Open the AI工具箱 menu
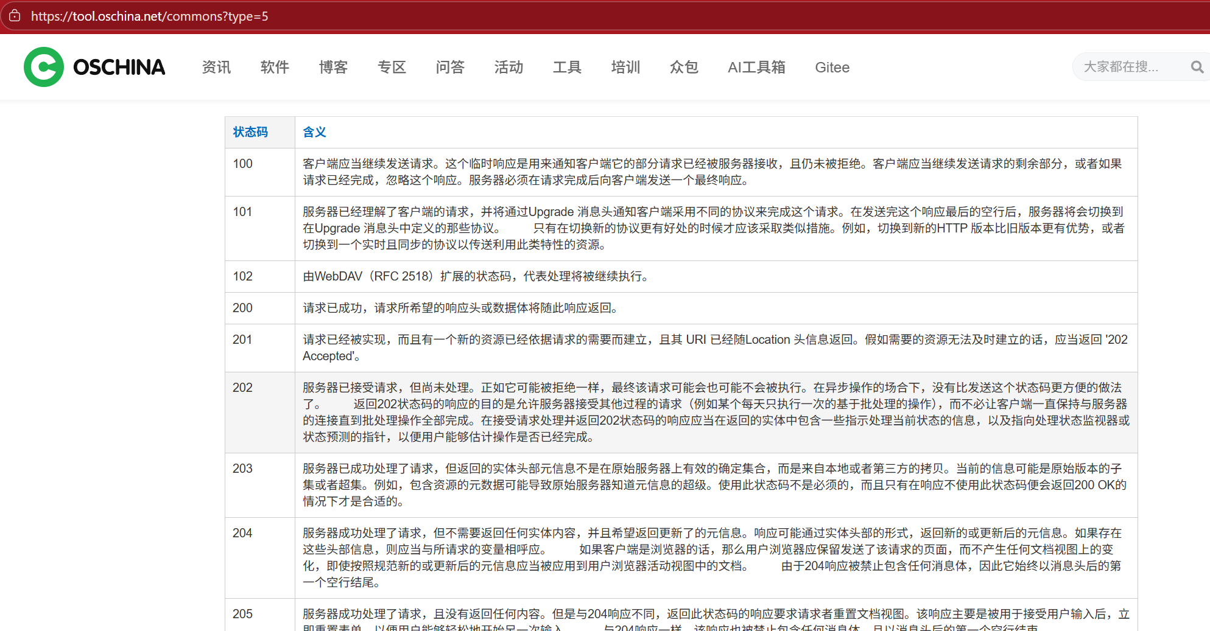Screen dimensions: 1210x631 (x=756, y=68)
